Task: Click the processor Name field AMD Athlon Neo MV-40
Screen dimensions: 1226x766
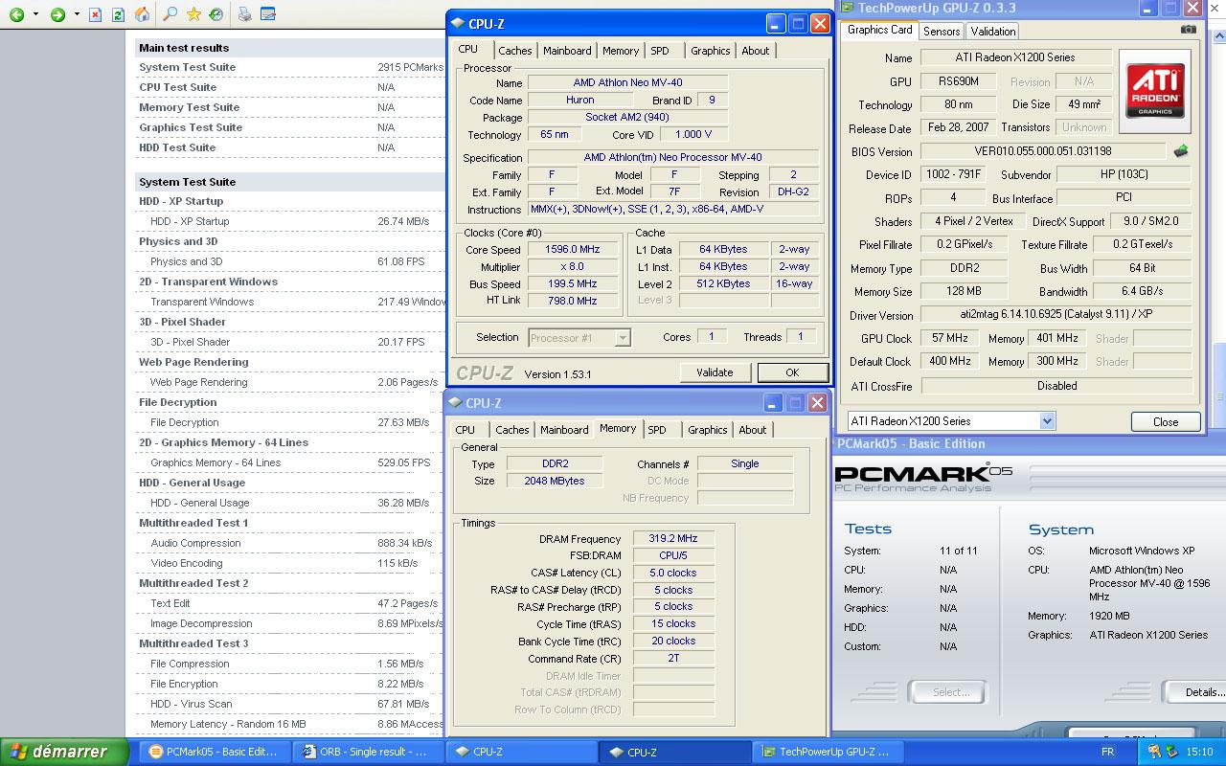Action: (x=627, y=82)
